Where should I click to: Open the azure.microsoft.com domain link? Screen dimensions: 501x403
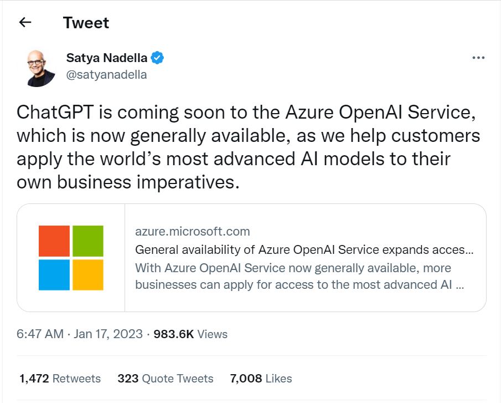click(x=192, y=231)
